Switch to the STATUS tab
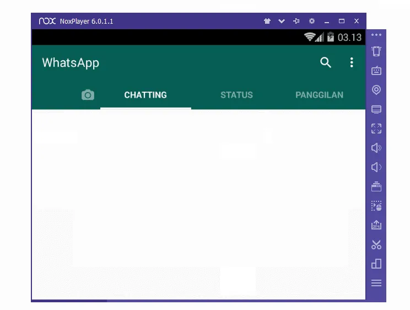 click(236, 95)
